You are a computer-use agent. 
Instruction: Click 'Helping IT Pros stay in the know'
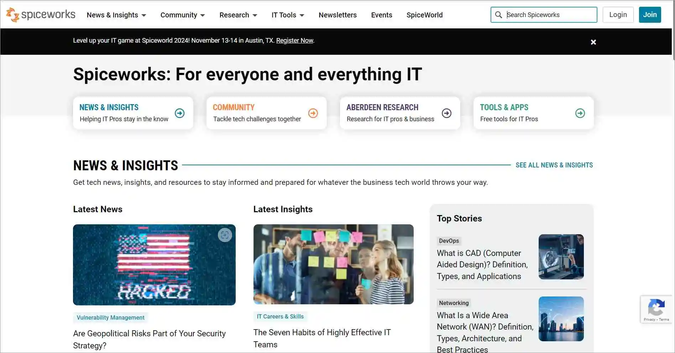coord(124,119)
